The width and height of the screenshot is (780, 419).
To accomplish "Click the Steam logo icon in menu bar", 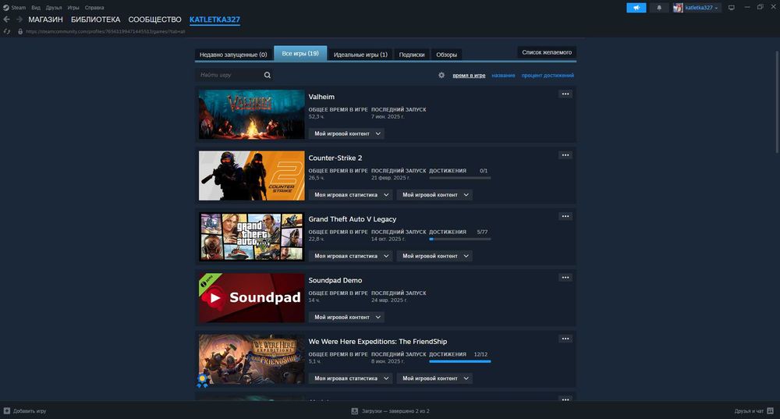I will [6, 8].
